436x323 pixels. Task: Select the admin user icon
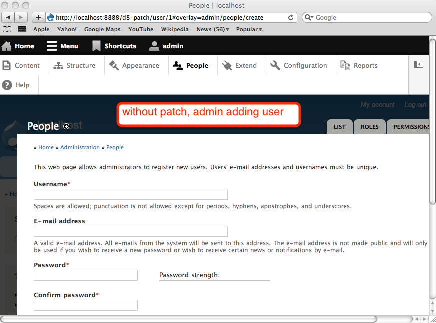tap(154, 46)
